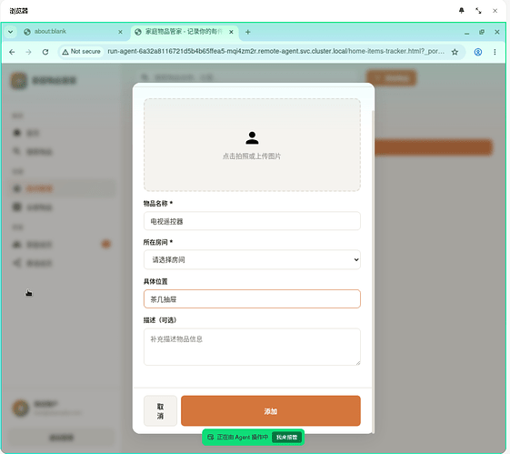
Task: Open the browser profile icon
Action: click(x=478, y=52)
